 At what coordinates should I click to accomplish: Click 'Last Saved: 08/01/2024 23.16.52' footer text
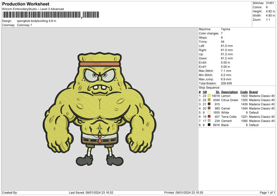click(91, 192)
